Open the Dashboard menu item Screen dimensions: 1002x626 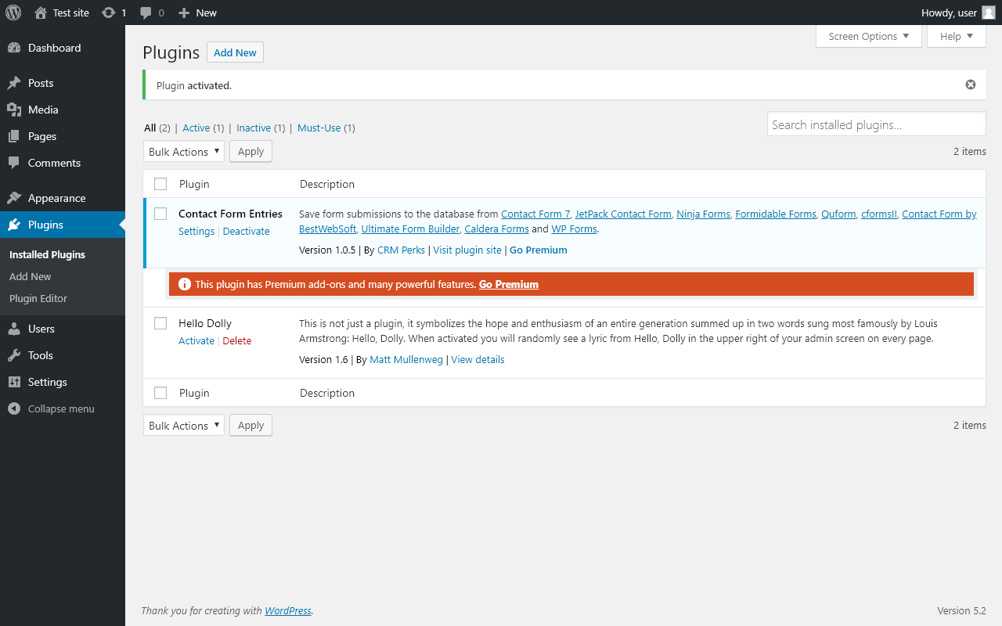54,48
